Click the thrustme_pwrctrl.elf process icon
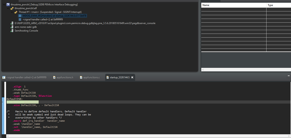 point(12,8)
